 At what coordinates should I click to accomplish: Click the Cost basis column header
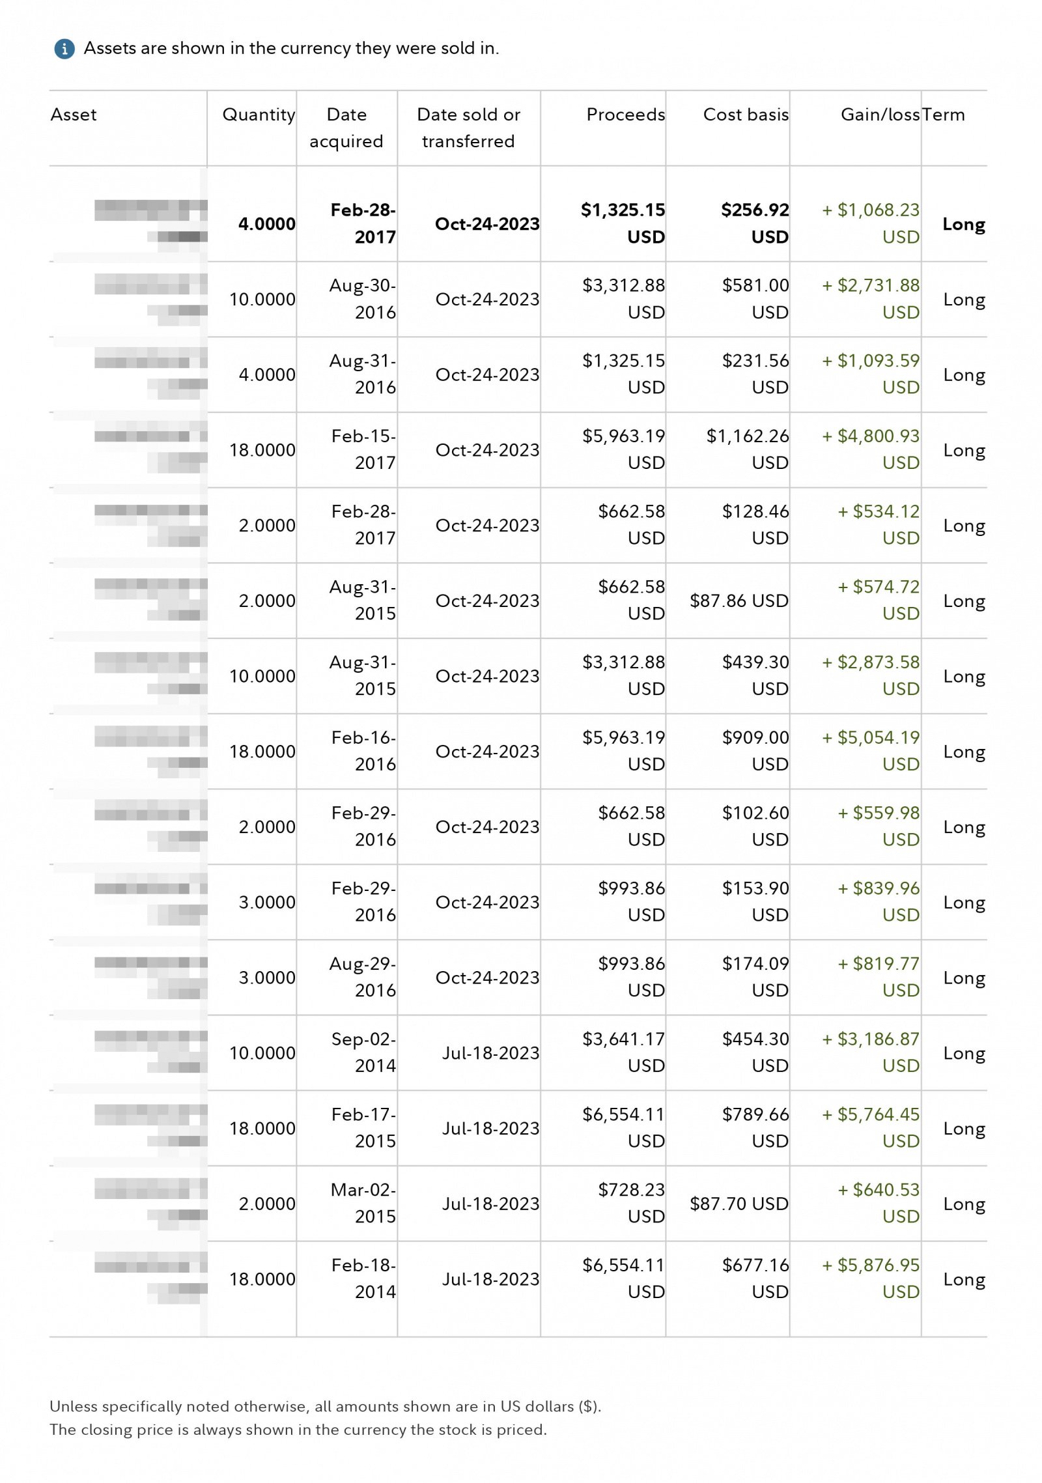(x=746, y=115)
